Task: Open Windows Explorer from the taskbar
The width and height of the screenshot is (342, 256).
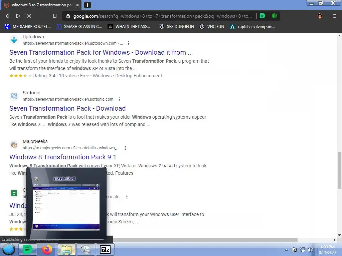Action: pos(66,249)
